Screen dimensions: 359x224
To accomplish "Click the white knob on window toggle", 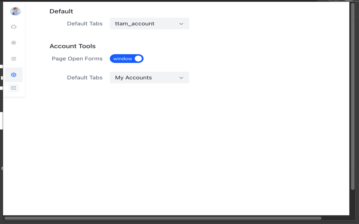I will coord(138,59).
